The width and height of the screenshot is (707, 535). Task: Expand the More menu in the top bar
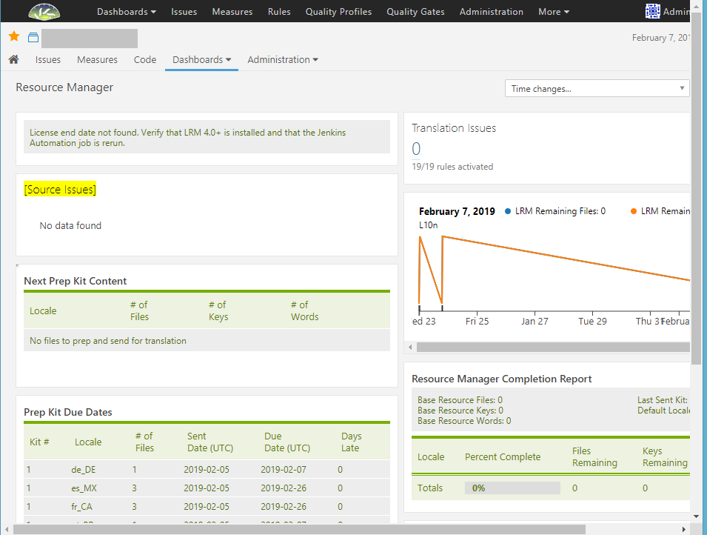[553, 12]
